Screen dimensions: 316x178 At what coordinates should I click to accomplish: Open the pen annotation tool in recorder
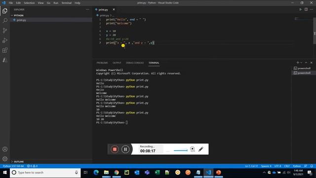coord(201,149)
